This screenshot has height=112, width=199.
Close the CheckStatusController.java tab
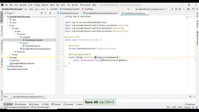[x=147, y=13]
